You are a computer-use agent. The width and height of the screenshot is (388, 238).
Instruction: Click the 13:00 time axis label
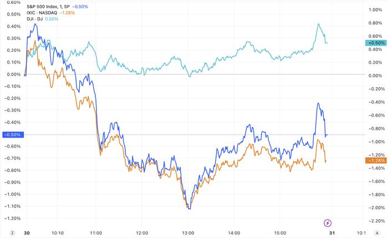(x=188, y=232)
